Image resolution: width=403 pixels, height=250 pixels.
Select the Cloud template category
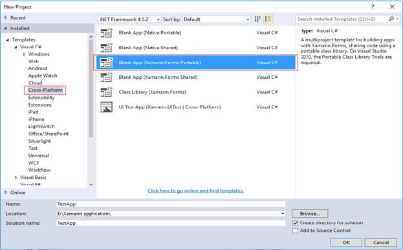[x=35, y=83]
